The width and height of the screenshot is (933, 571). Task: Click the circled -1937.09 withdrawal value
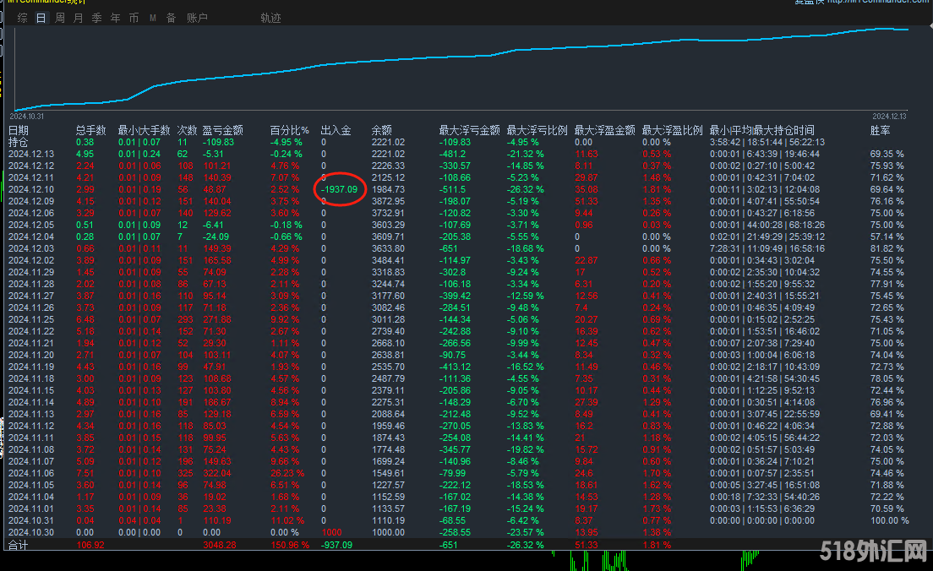[341, 190]
